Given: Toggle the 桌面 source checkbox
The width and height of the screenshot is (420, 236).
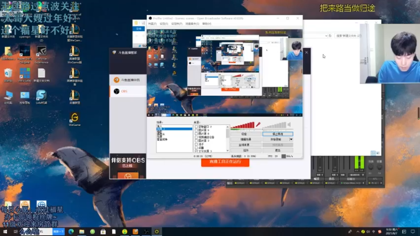Looking at the screenshot, I should click(x=196, y=148).
